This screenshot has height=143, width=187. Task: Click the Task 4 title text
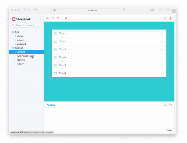click(x=62, y=57)
